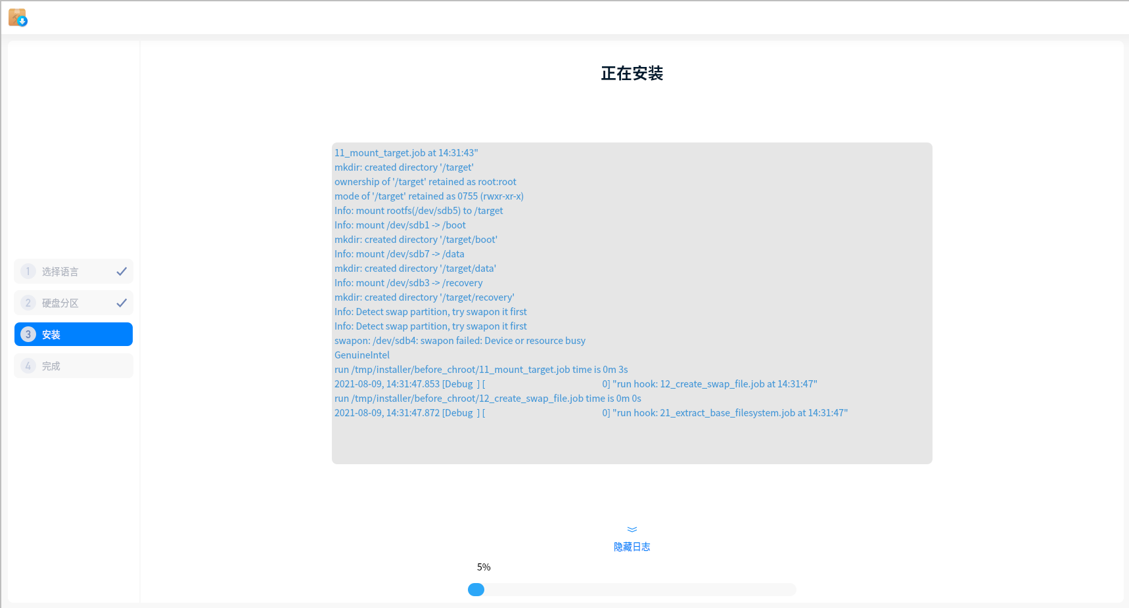Click log line "Info: mount /dev/sdb7 -> /data"

click(x=400, y=254)
